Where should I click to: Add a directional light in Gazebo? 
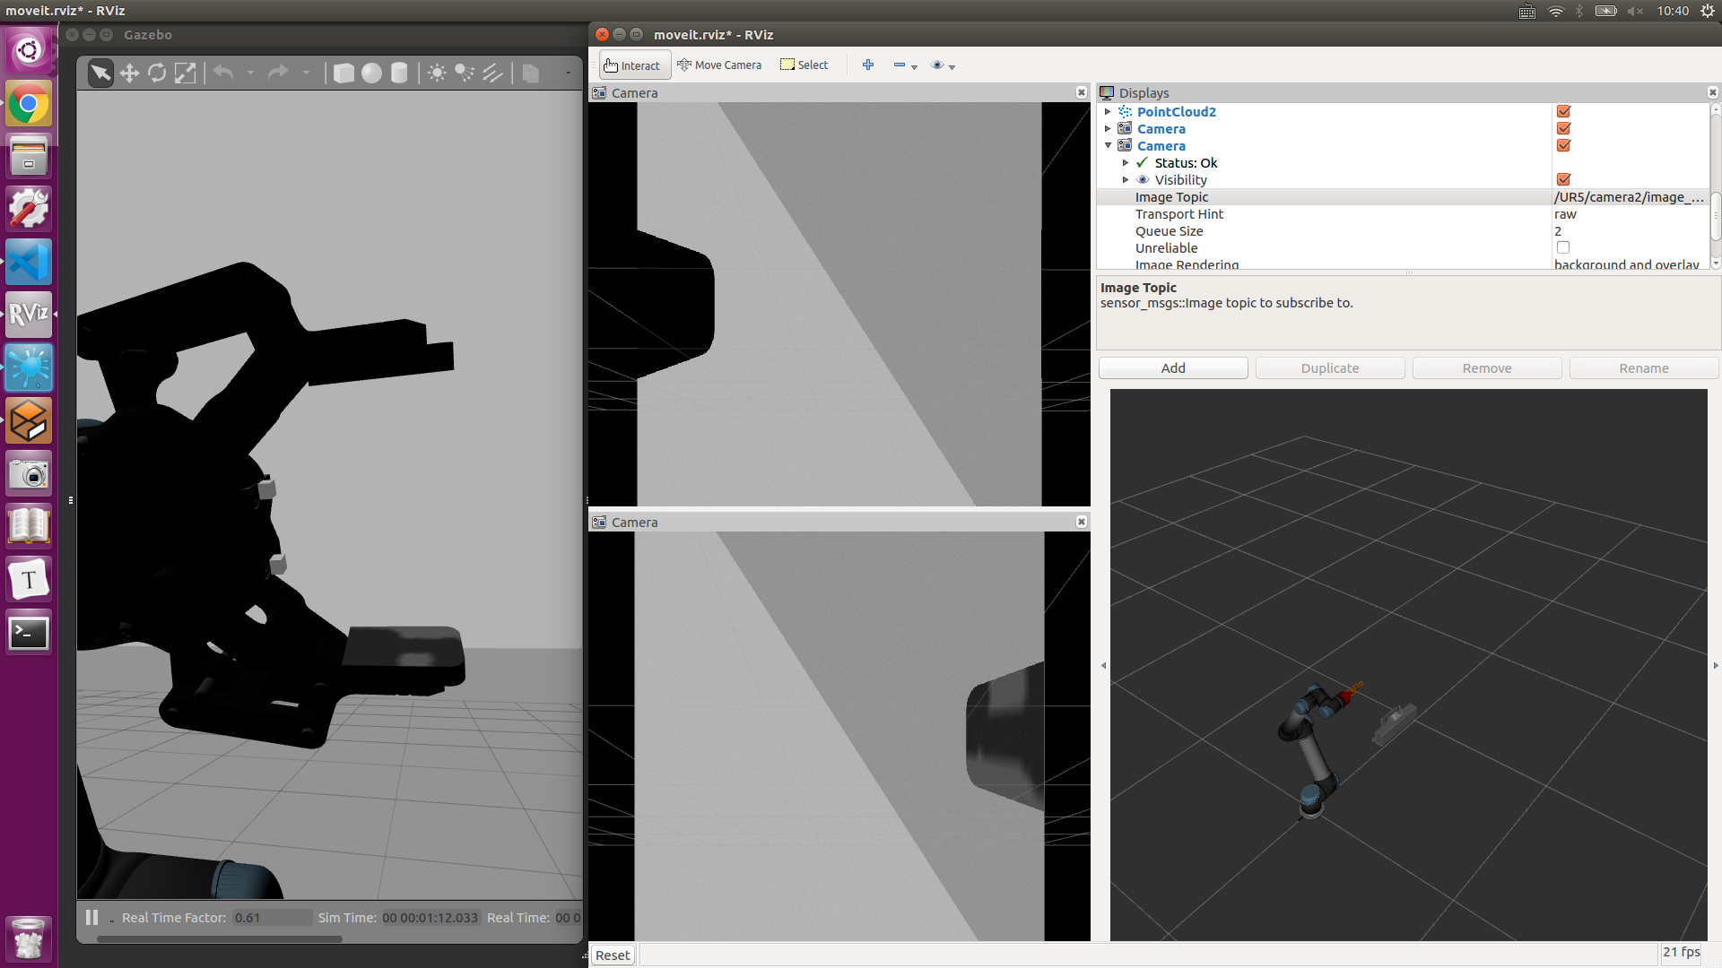click(x=492, y=73)
